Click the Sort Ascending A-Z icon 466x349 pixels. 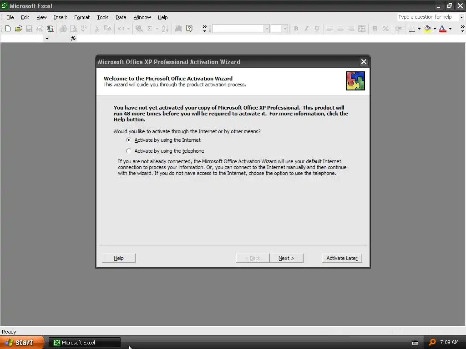pyautogui.click(x=165, y=29)
